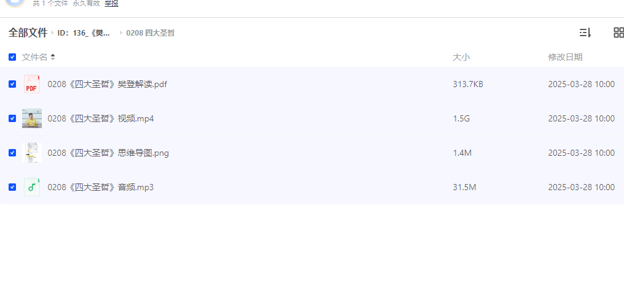The height and width of the screenshot is (284, 624).
Task: Open 0208《四大圣哲》音频.mp3 file name
Action: coord(101,187)
